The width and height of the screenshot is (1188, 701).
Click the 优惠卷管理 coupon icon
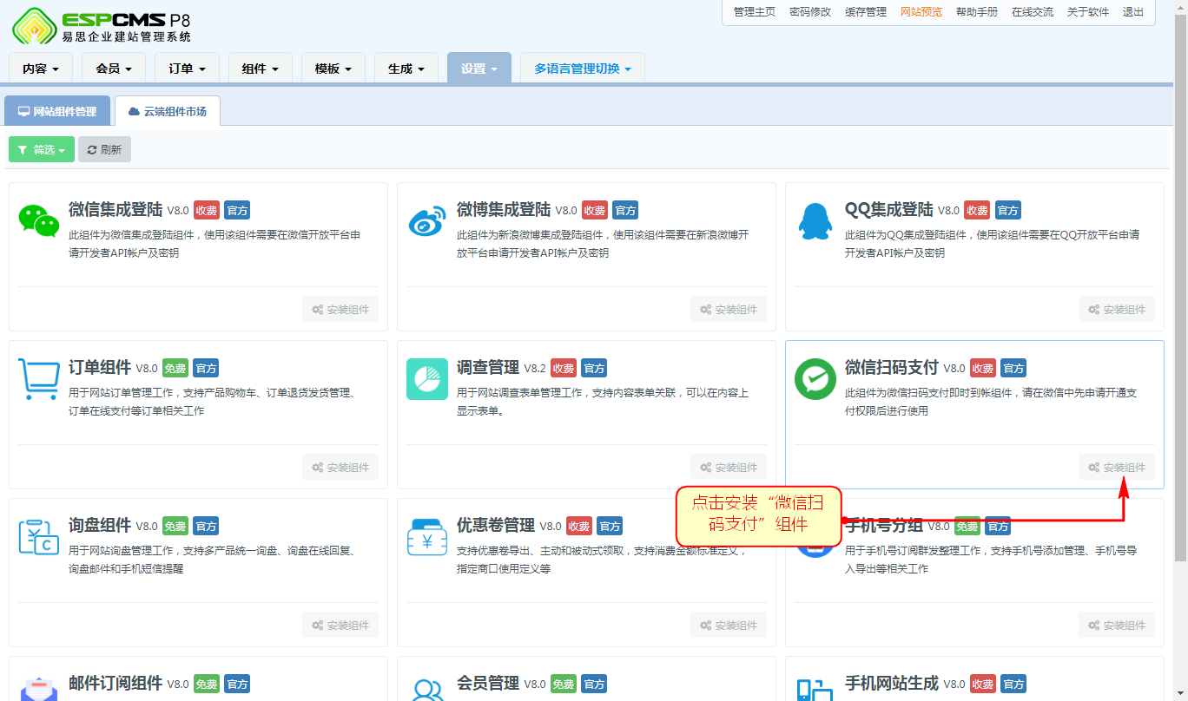click(427, 537)
